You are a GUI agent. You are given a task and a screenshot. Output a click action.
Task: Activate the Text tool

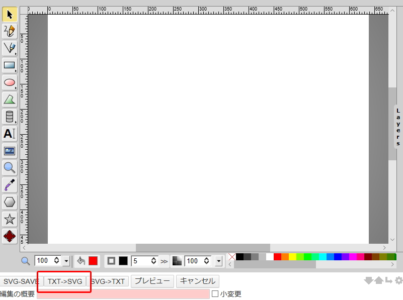pyautogui.click(x=10, y=134)
